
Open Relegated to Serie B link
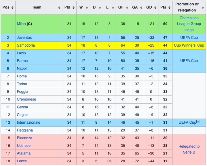tap(189, 149)
